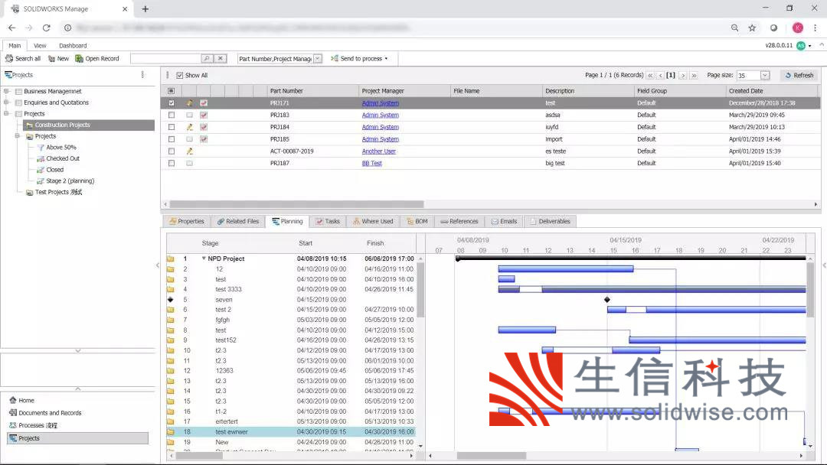Image resolution: width=827 pixels, height=465 pixels.
Task: Go to the next page of records
Action: [683, 75]
